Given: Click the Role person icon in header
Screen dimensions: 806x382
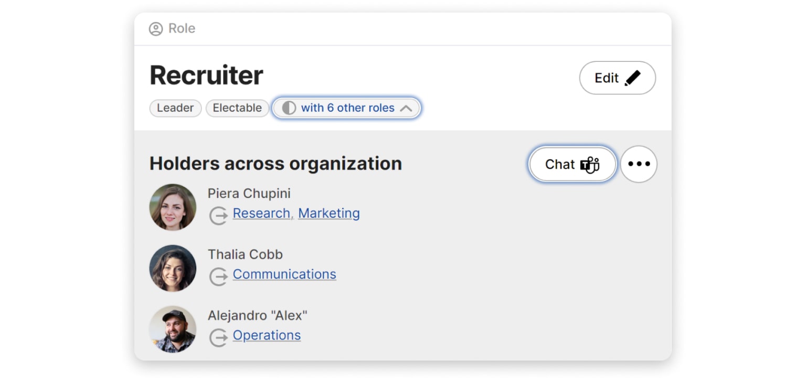Looking at the screenshot, I should pos(156,29).
